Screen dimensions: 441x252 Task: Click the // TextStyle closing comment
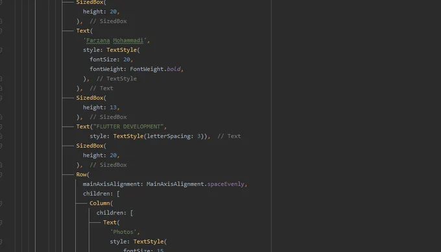pos(117,78)
